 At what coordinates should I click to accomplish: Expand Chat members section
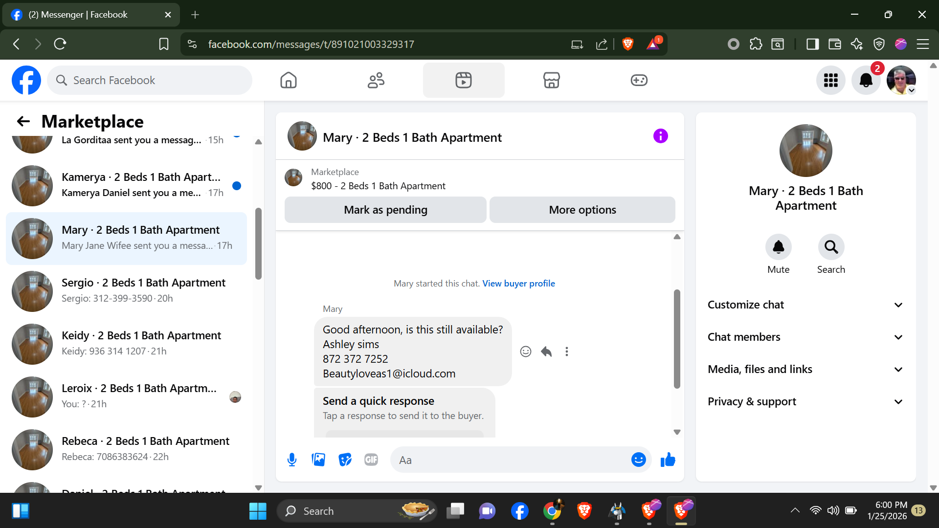click(805, 337)
